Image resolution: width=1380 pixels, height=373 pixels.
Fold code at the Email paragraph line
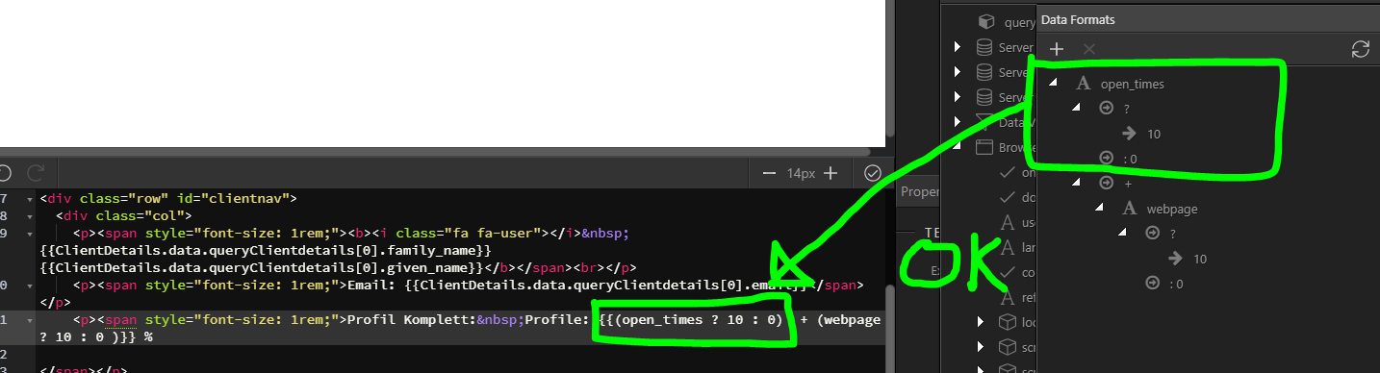(x=30, y=286)
